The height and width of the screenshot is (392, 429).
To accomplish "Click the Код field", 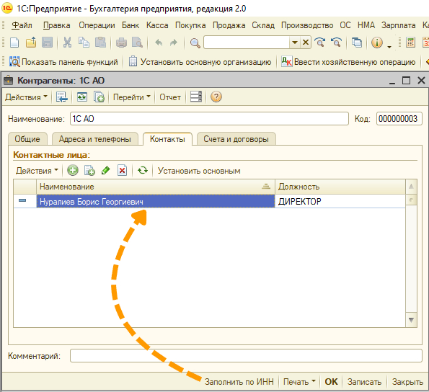I will 399,119.
